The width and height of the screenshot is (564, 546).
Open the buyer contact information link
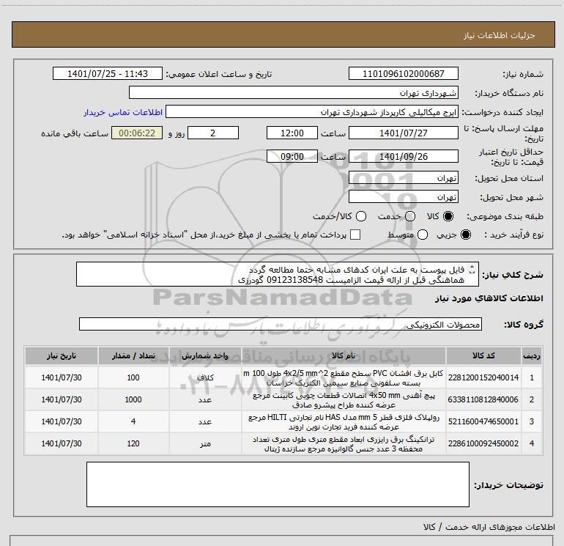[x=123, y=112]
